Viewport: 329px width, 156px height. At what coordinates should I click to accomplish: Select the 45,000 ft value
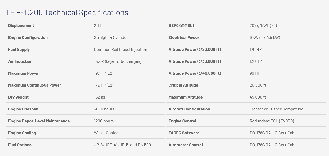258,97
